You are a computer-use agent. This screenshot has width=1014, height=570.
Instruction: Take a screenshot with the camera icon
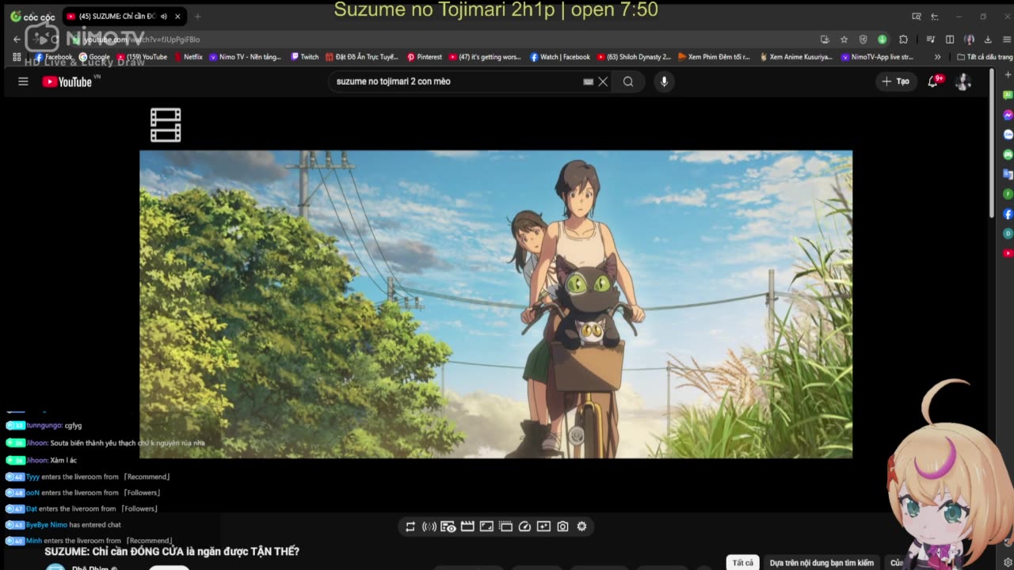click(562, 526)
